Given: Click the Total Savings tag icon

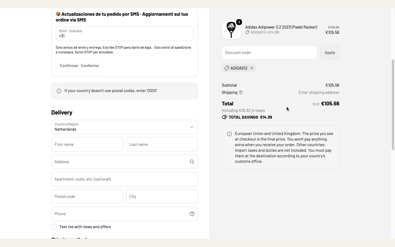Looking at the screenshot, I should click(224, 117).
